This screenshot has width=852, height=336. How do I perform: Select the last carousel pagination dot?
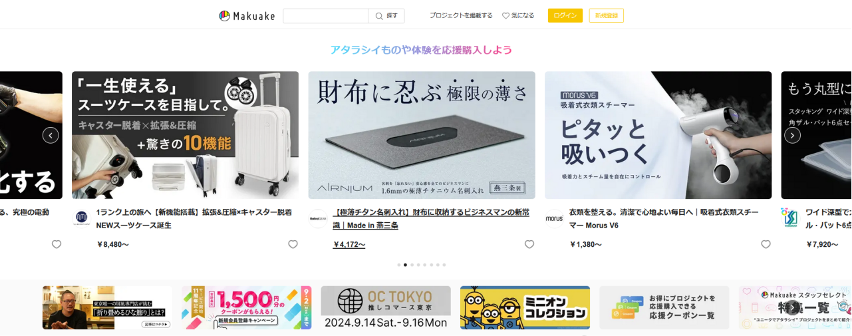click(x=444, y=265)
